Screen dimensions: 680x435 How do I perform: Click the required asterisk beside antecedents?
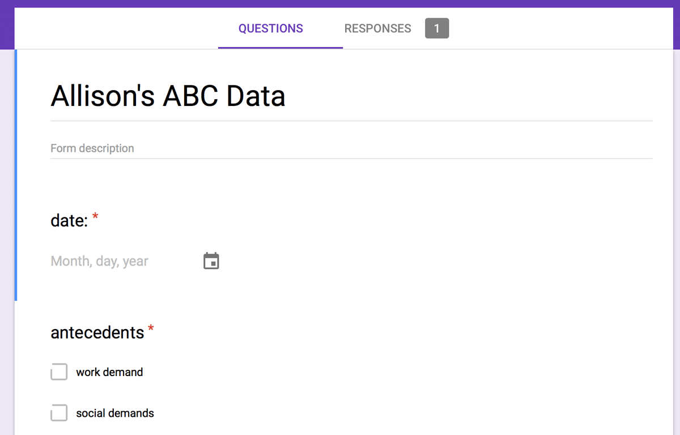(151, 327)
